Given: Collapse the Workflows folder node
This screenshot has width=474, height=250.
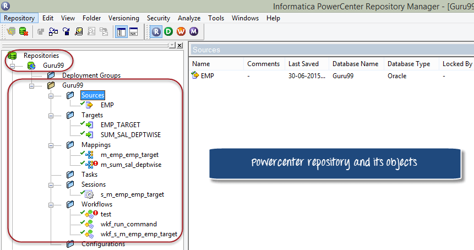Looking at the screenshot, I should coord(51,204).
